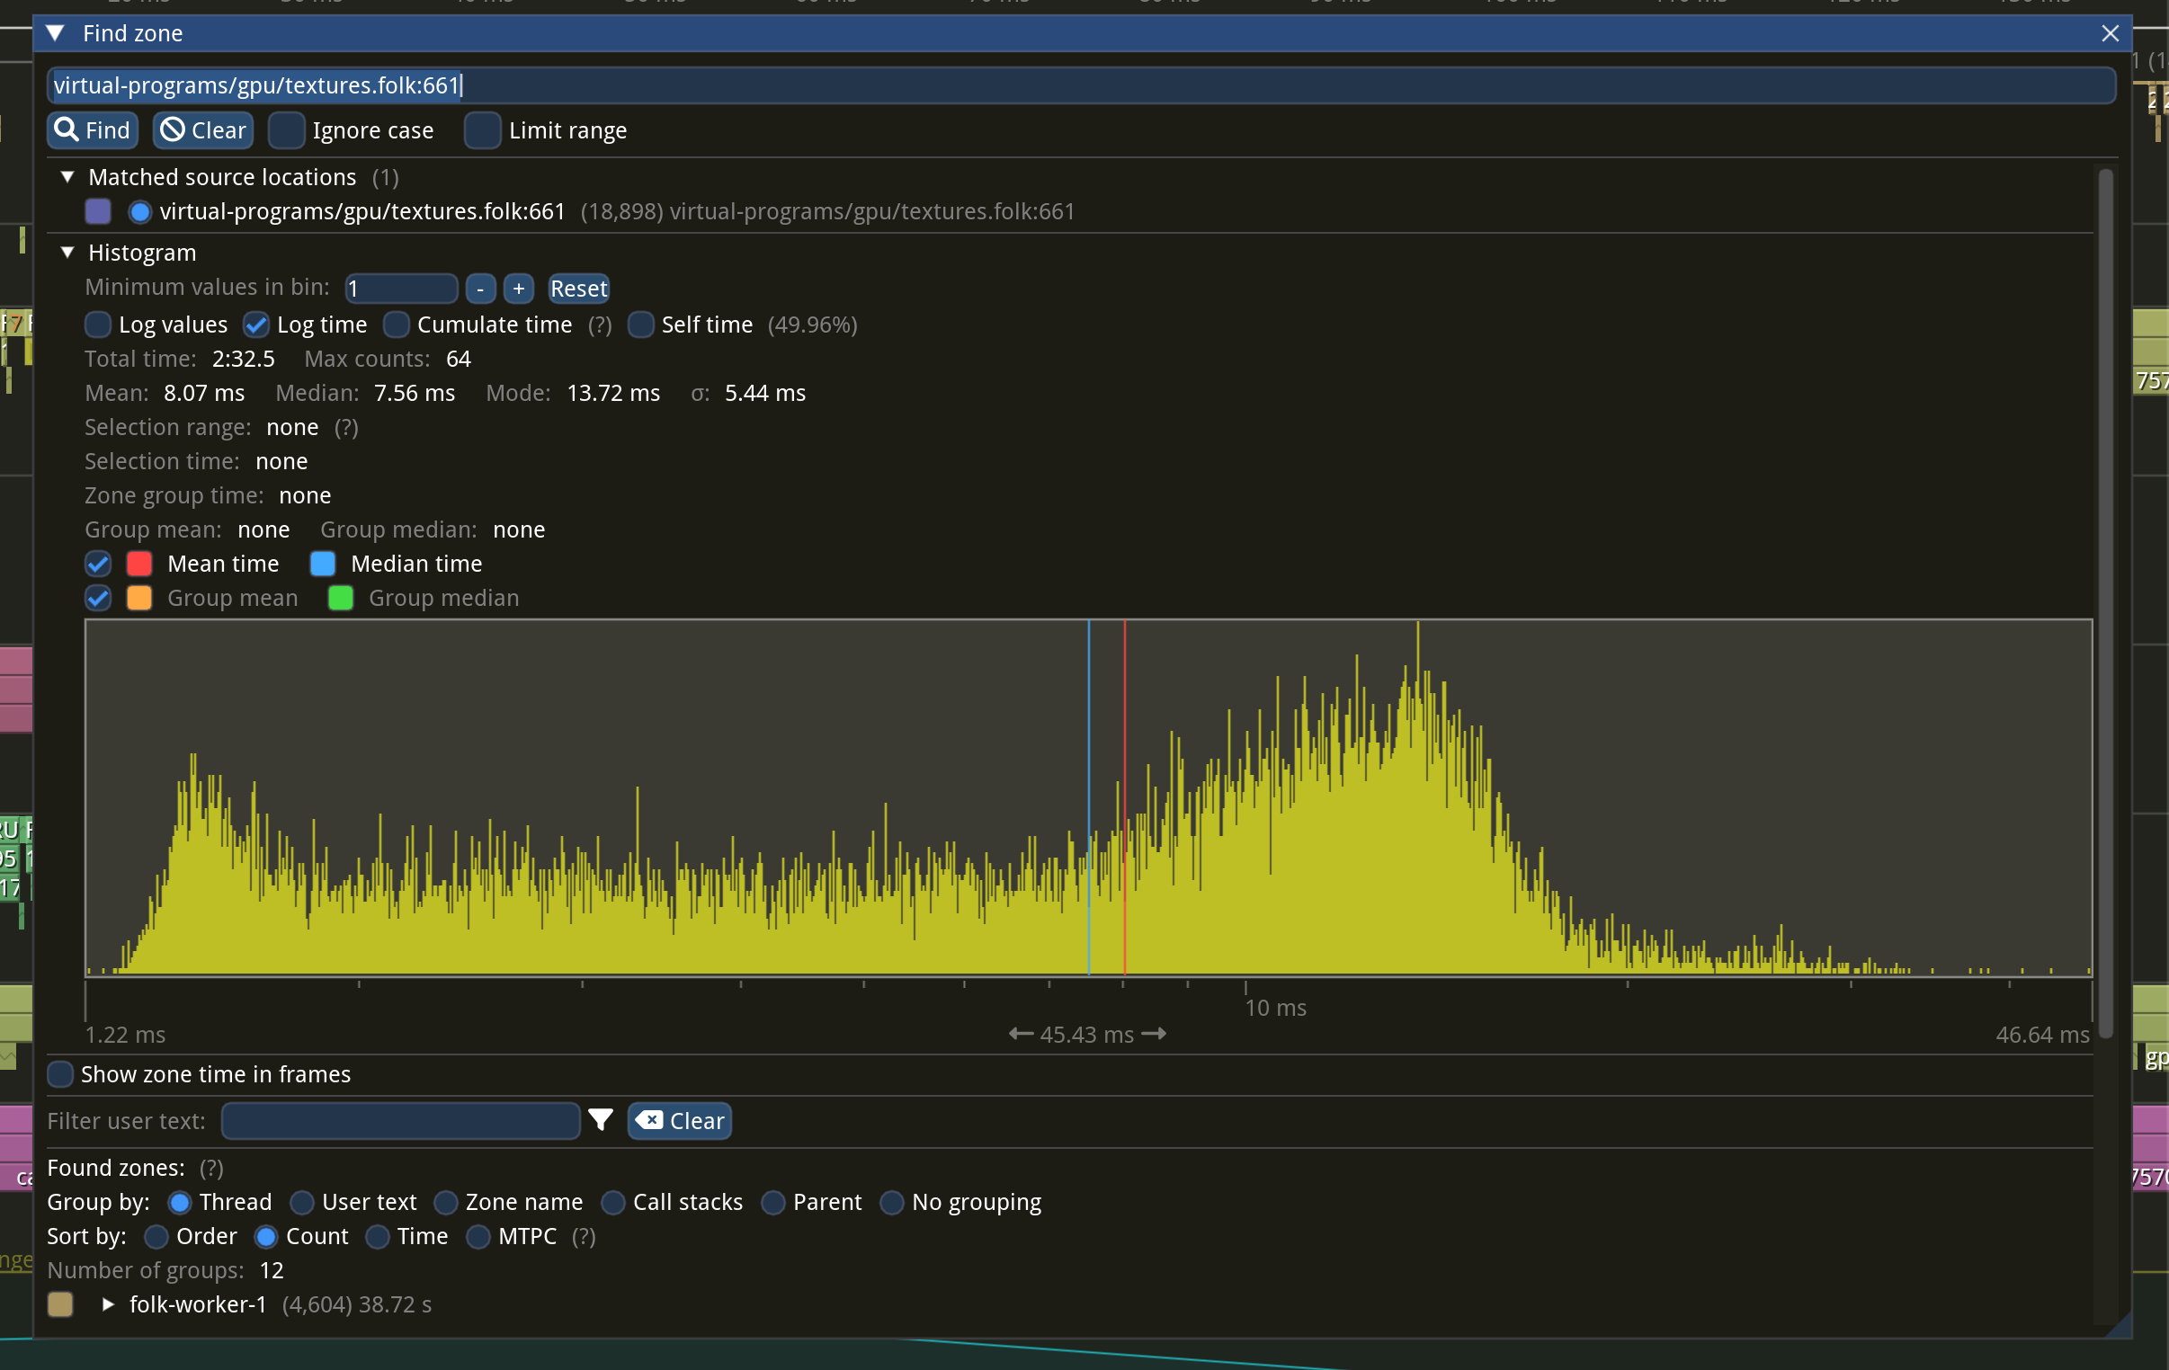Collapse the Histogram section
The image size is (2169, 1370).
67,253
